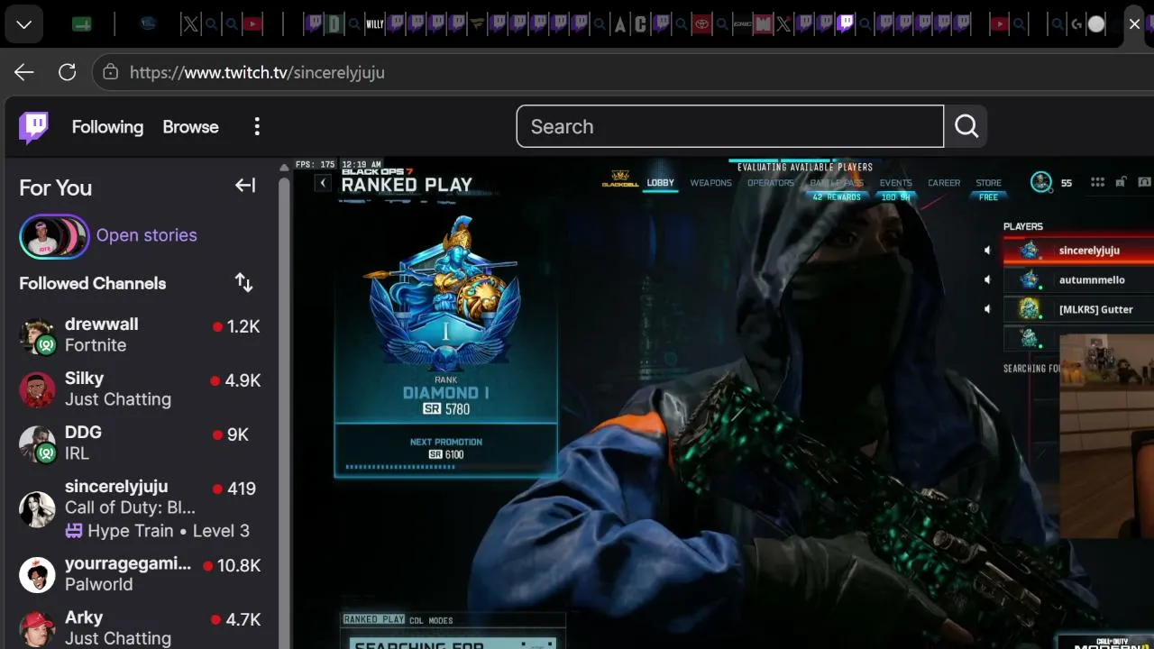Open the tab search dropdown chevron
This screenshot has width=1154, height=649.
click(24, 24)
